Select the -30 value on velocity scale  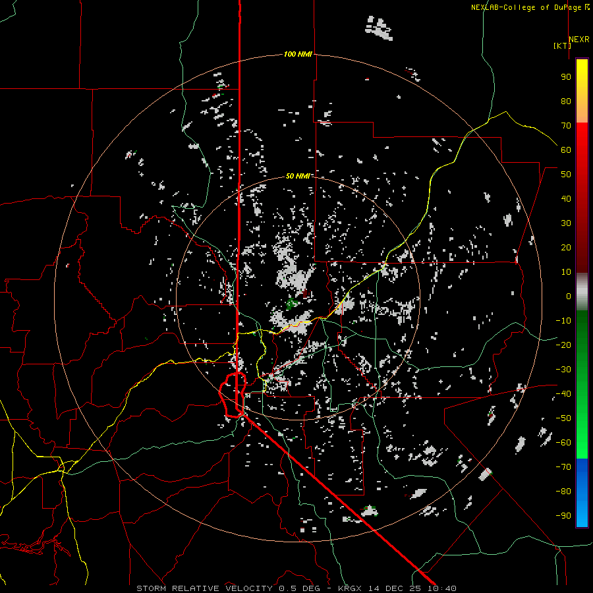point(563,370)
